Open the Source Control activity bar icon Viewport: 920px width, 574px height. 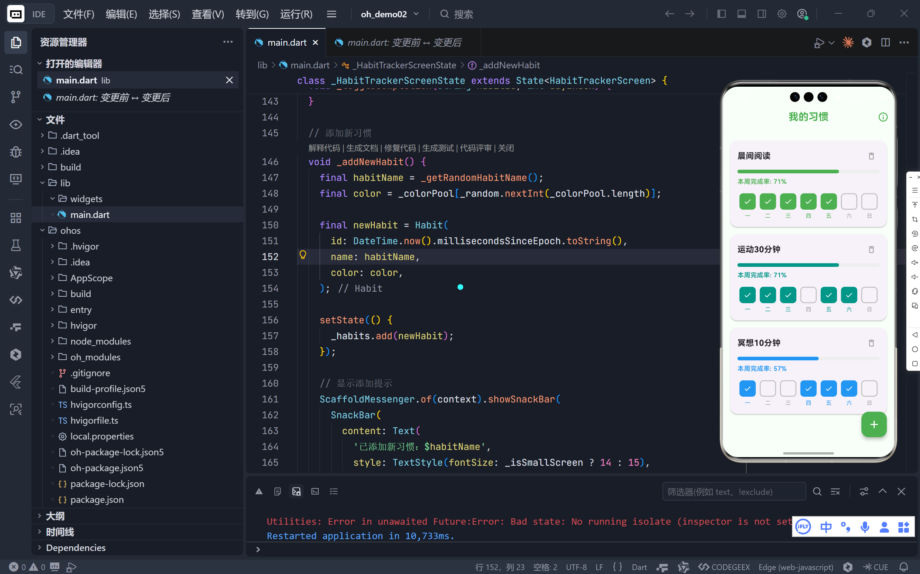pos(15,97)
